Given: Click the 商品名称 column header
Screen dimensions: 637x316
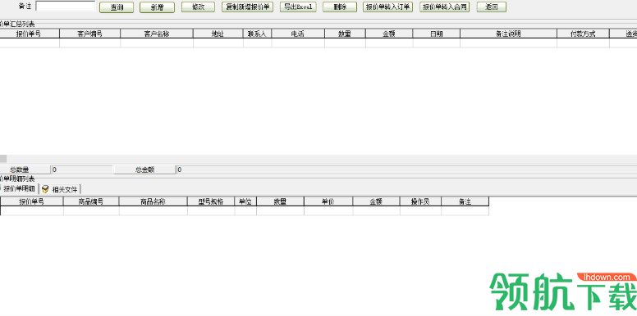Looking at the screenshot, I should coord(154,201).
